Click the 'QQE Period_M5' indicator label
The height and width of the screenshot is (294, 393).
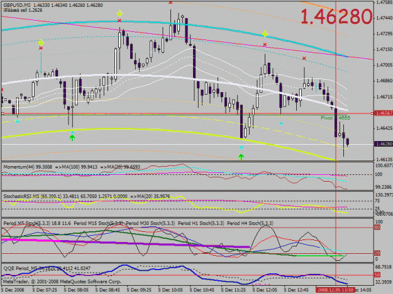pos(20,268)
